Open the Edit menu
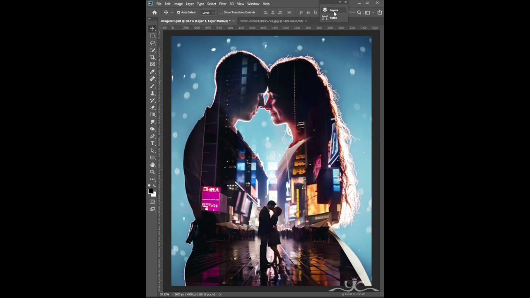This screenshot has height=298, width=530. tap(168, 4)
